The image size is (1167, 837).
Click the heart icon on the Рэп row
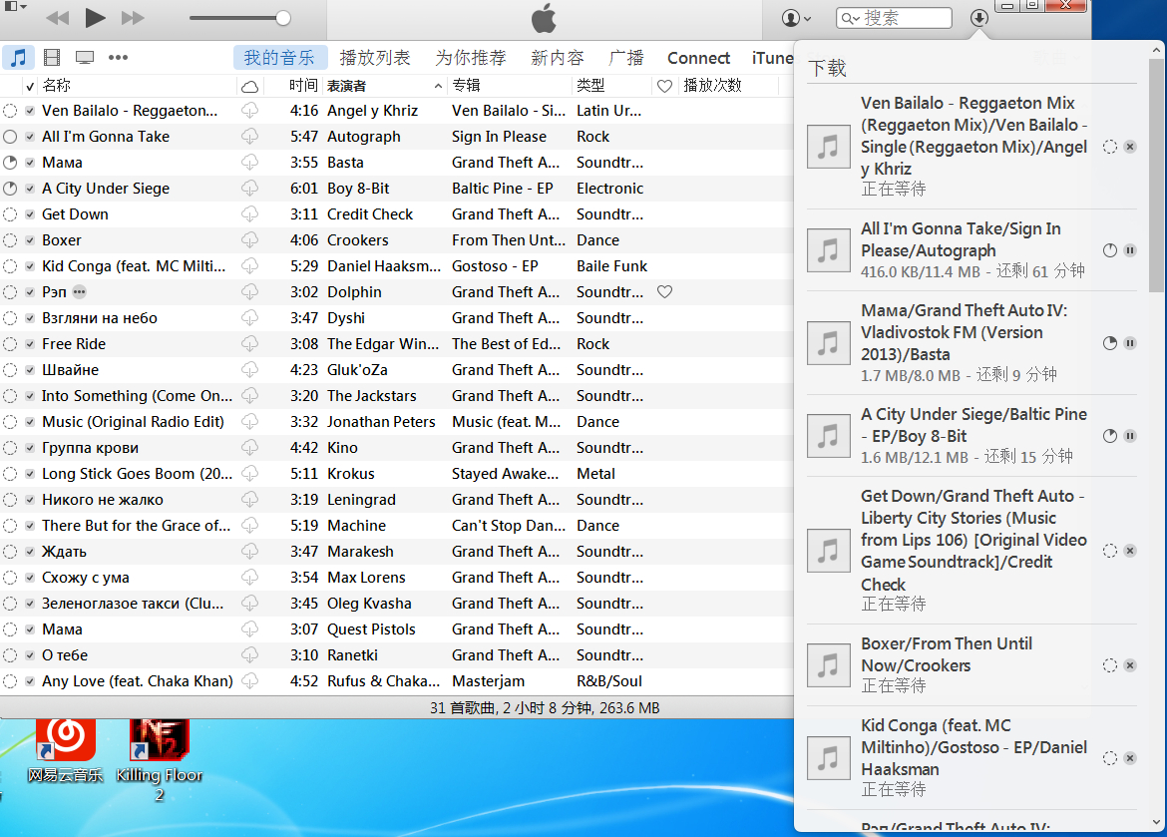point(664,292)
